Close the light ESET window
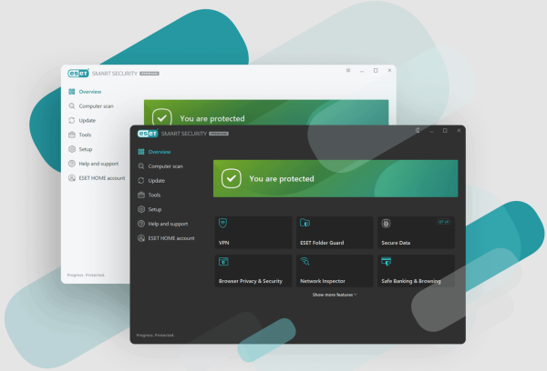The width and height of the screenshot is (547, 371). coord(389,70)
